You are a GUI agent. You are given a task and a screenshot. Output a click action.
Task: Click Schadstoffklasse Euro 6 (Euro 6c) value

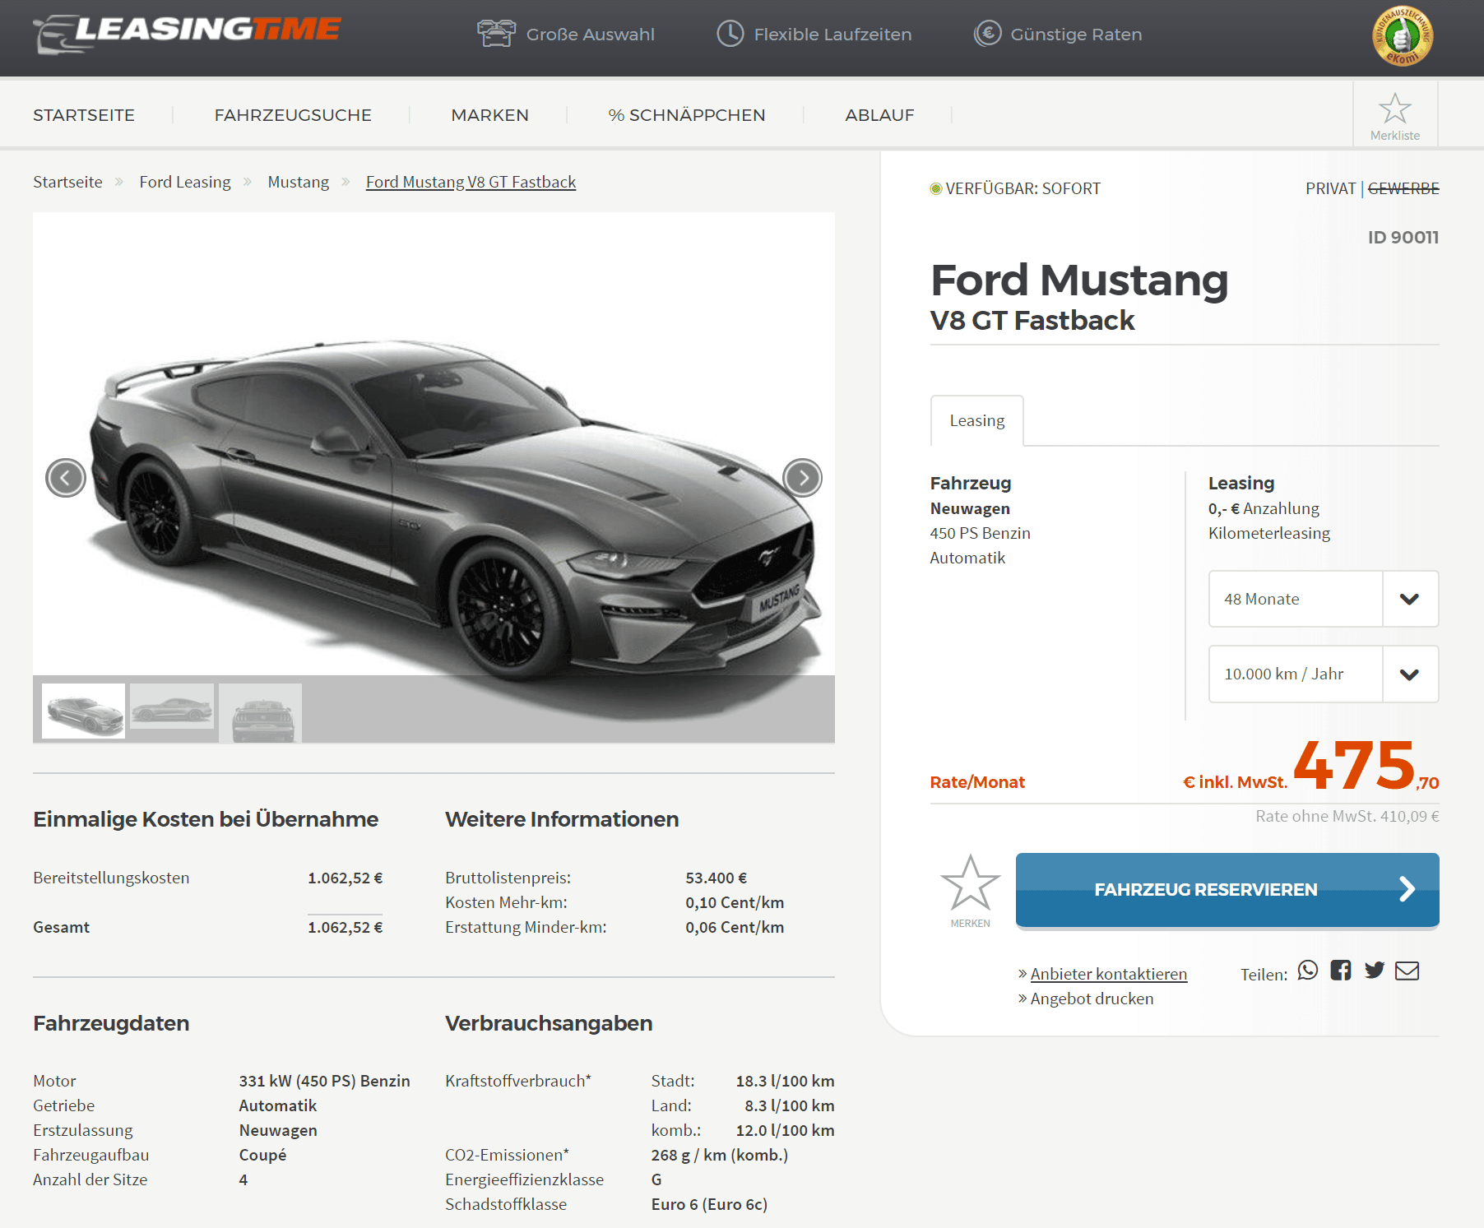click(709, 1204)
